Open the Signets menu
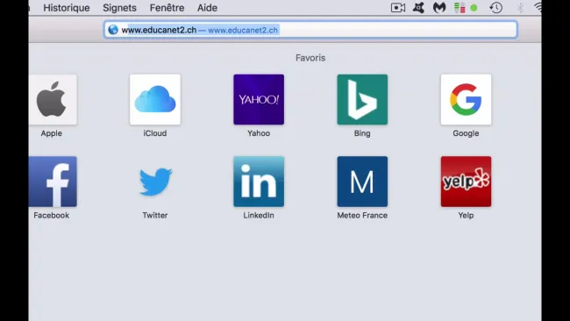Image resolution: width=570 pixels, height=321 pixels. pos(119,8)
